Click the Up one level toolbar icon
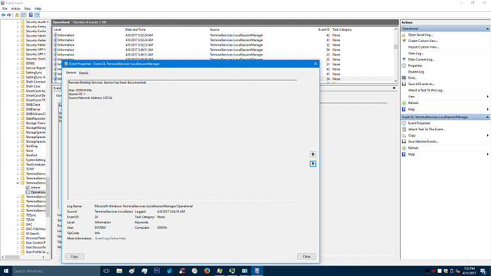This screenshot has height=276, width=491. coord(17,15)
